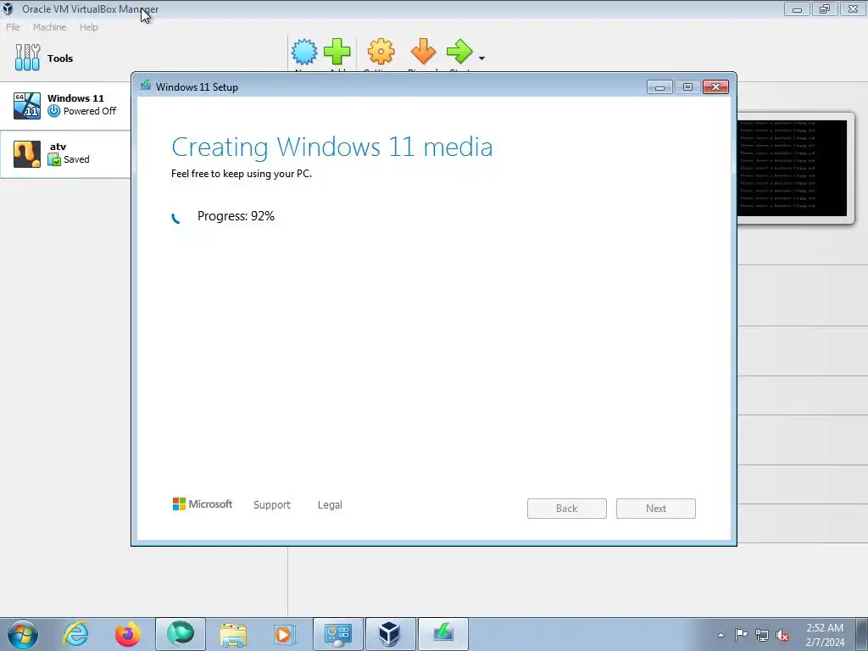Click the orange Discard arrow icon
This screenshot has width=868, height=651.
pyautogui.click(x=424, y=52)
